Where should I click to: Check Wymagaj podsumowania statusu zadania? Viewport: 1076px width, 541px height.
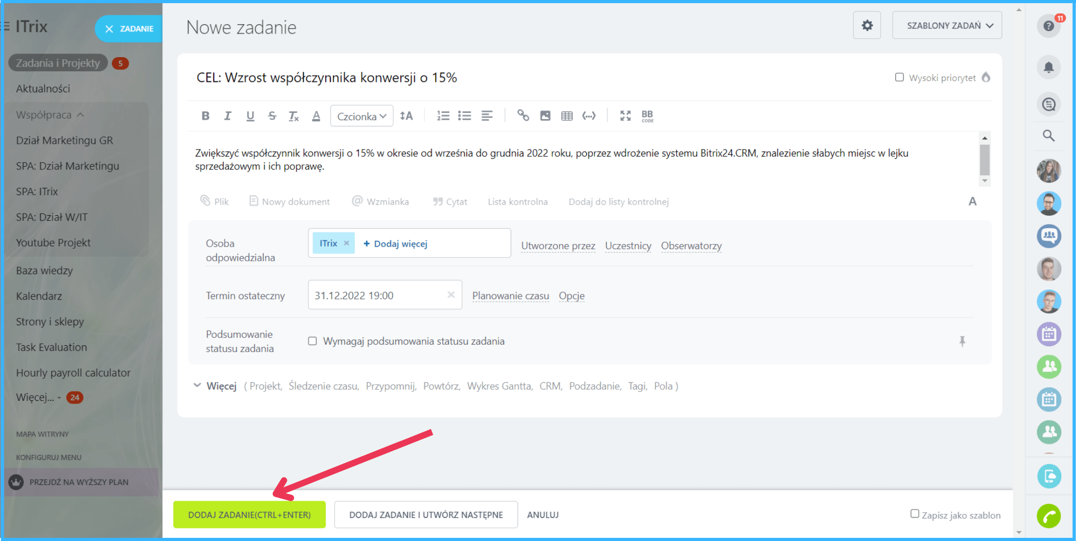[x=313, y=341]
